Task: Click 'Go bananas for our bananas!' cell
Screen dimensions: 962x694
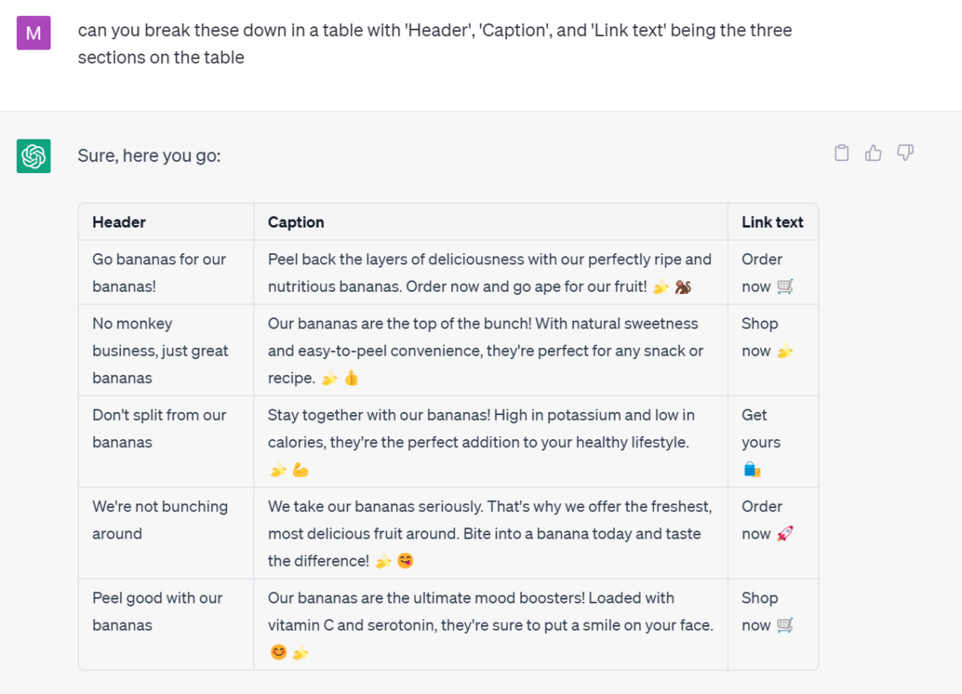Action: [159, 272]
